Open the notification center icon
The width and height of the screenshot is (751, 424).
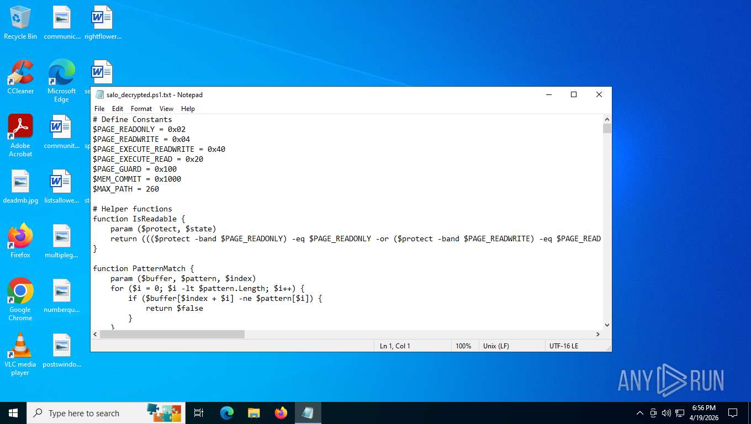pyautogui.click(x=733, y=413)
